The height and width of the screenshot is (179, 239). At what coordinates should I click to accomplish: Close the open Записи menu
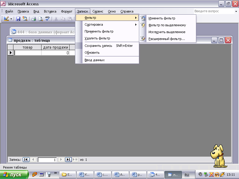[82, 11]
